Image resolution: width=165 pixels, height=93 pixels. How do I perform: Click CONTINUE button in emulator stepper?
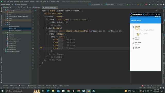coord(138,33)
